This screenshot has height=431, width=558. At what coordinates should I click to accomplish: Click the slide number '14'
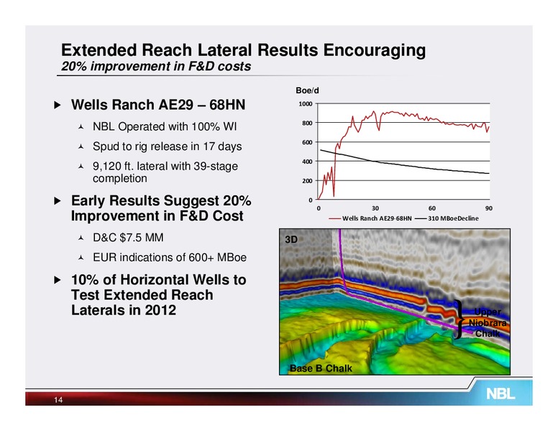click(58, 400)
